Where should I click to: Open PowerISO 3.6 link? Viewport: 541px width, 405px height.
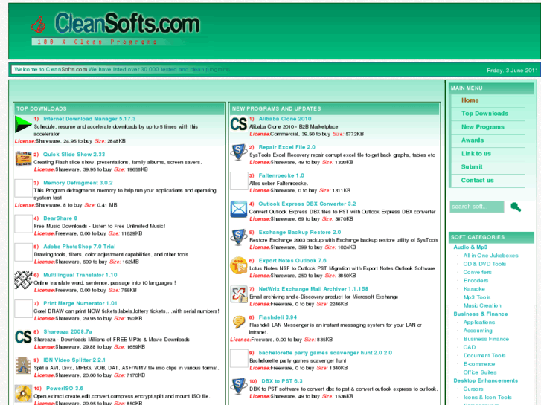point(65,389)
